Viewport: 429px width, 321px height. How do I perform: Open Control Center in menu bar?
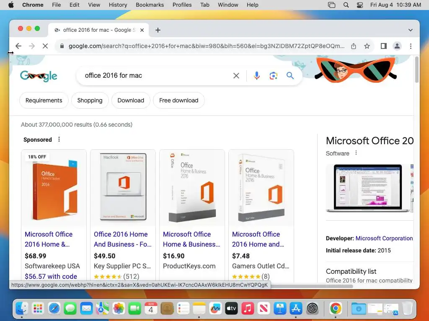(360, 5)
